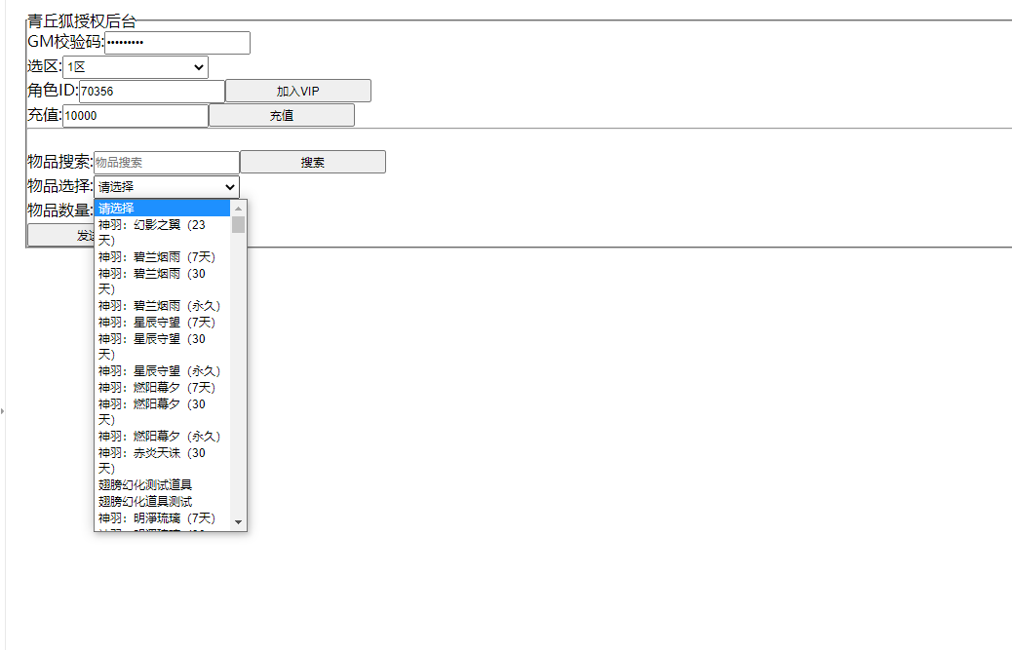1012x650 pixels.
Task: Select 神羽：赤炎天诛（30天） item
Action: pyautogui.click(x=162, y=461)
